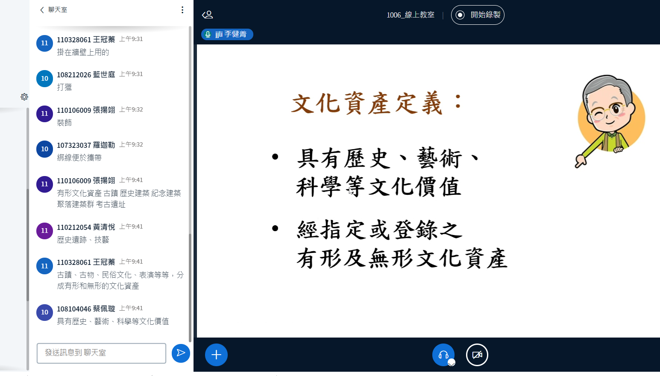
Task: Click avatar of 110328061 王冠蓁 at 9:31
Action: coord(44,43)
